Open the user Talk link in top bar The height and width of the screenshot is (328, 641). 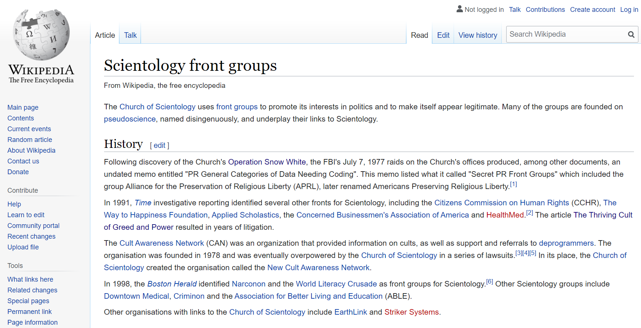click(515, 10)
